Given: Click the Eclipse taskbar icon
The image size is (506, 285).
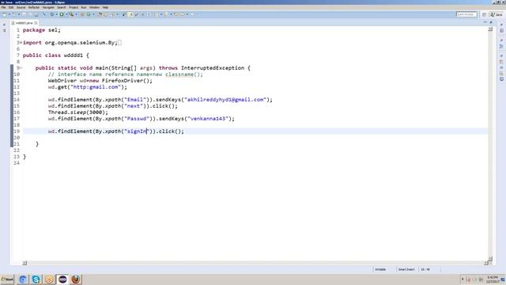Looking at the screenshot, I should (x=62, y=279).
